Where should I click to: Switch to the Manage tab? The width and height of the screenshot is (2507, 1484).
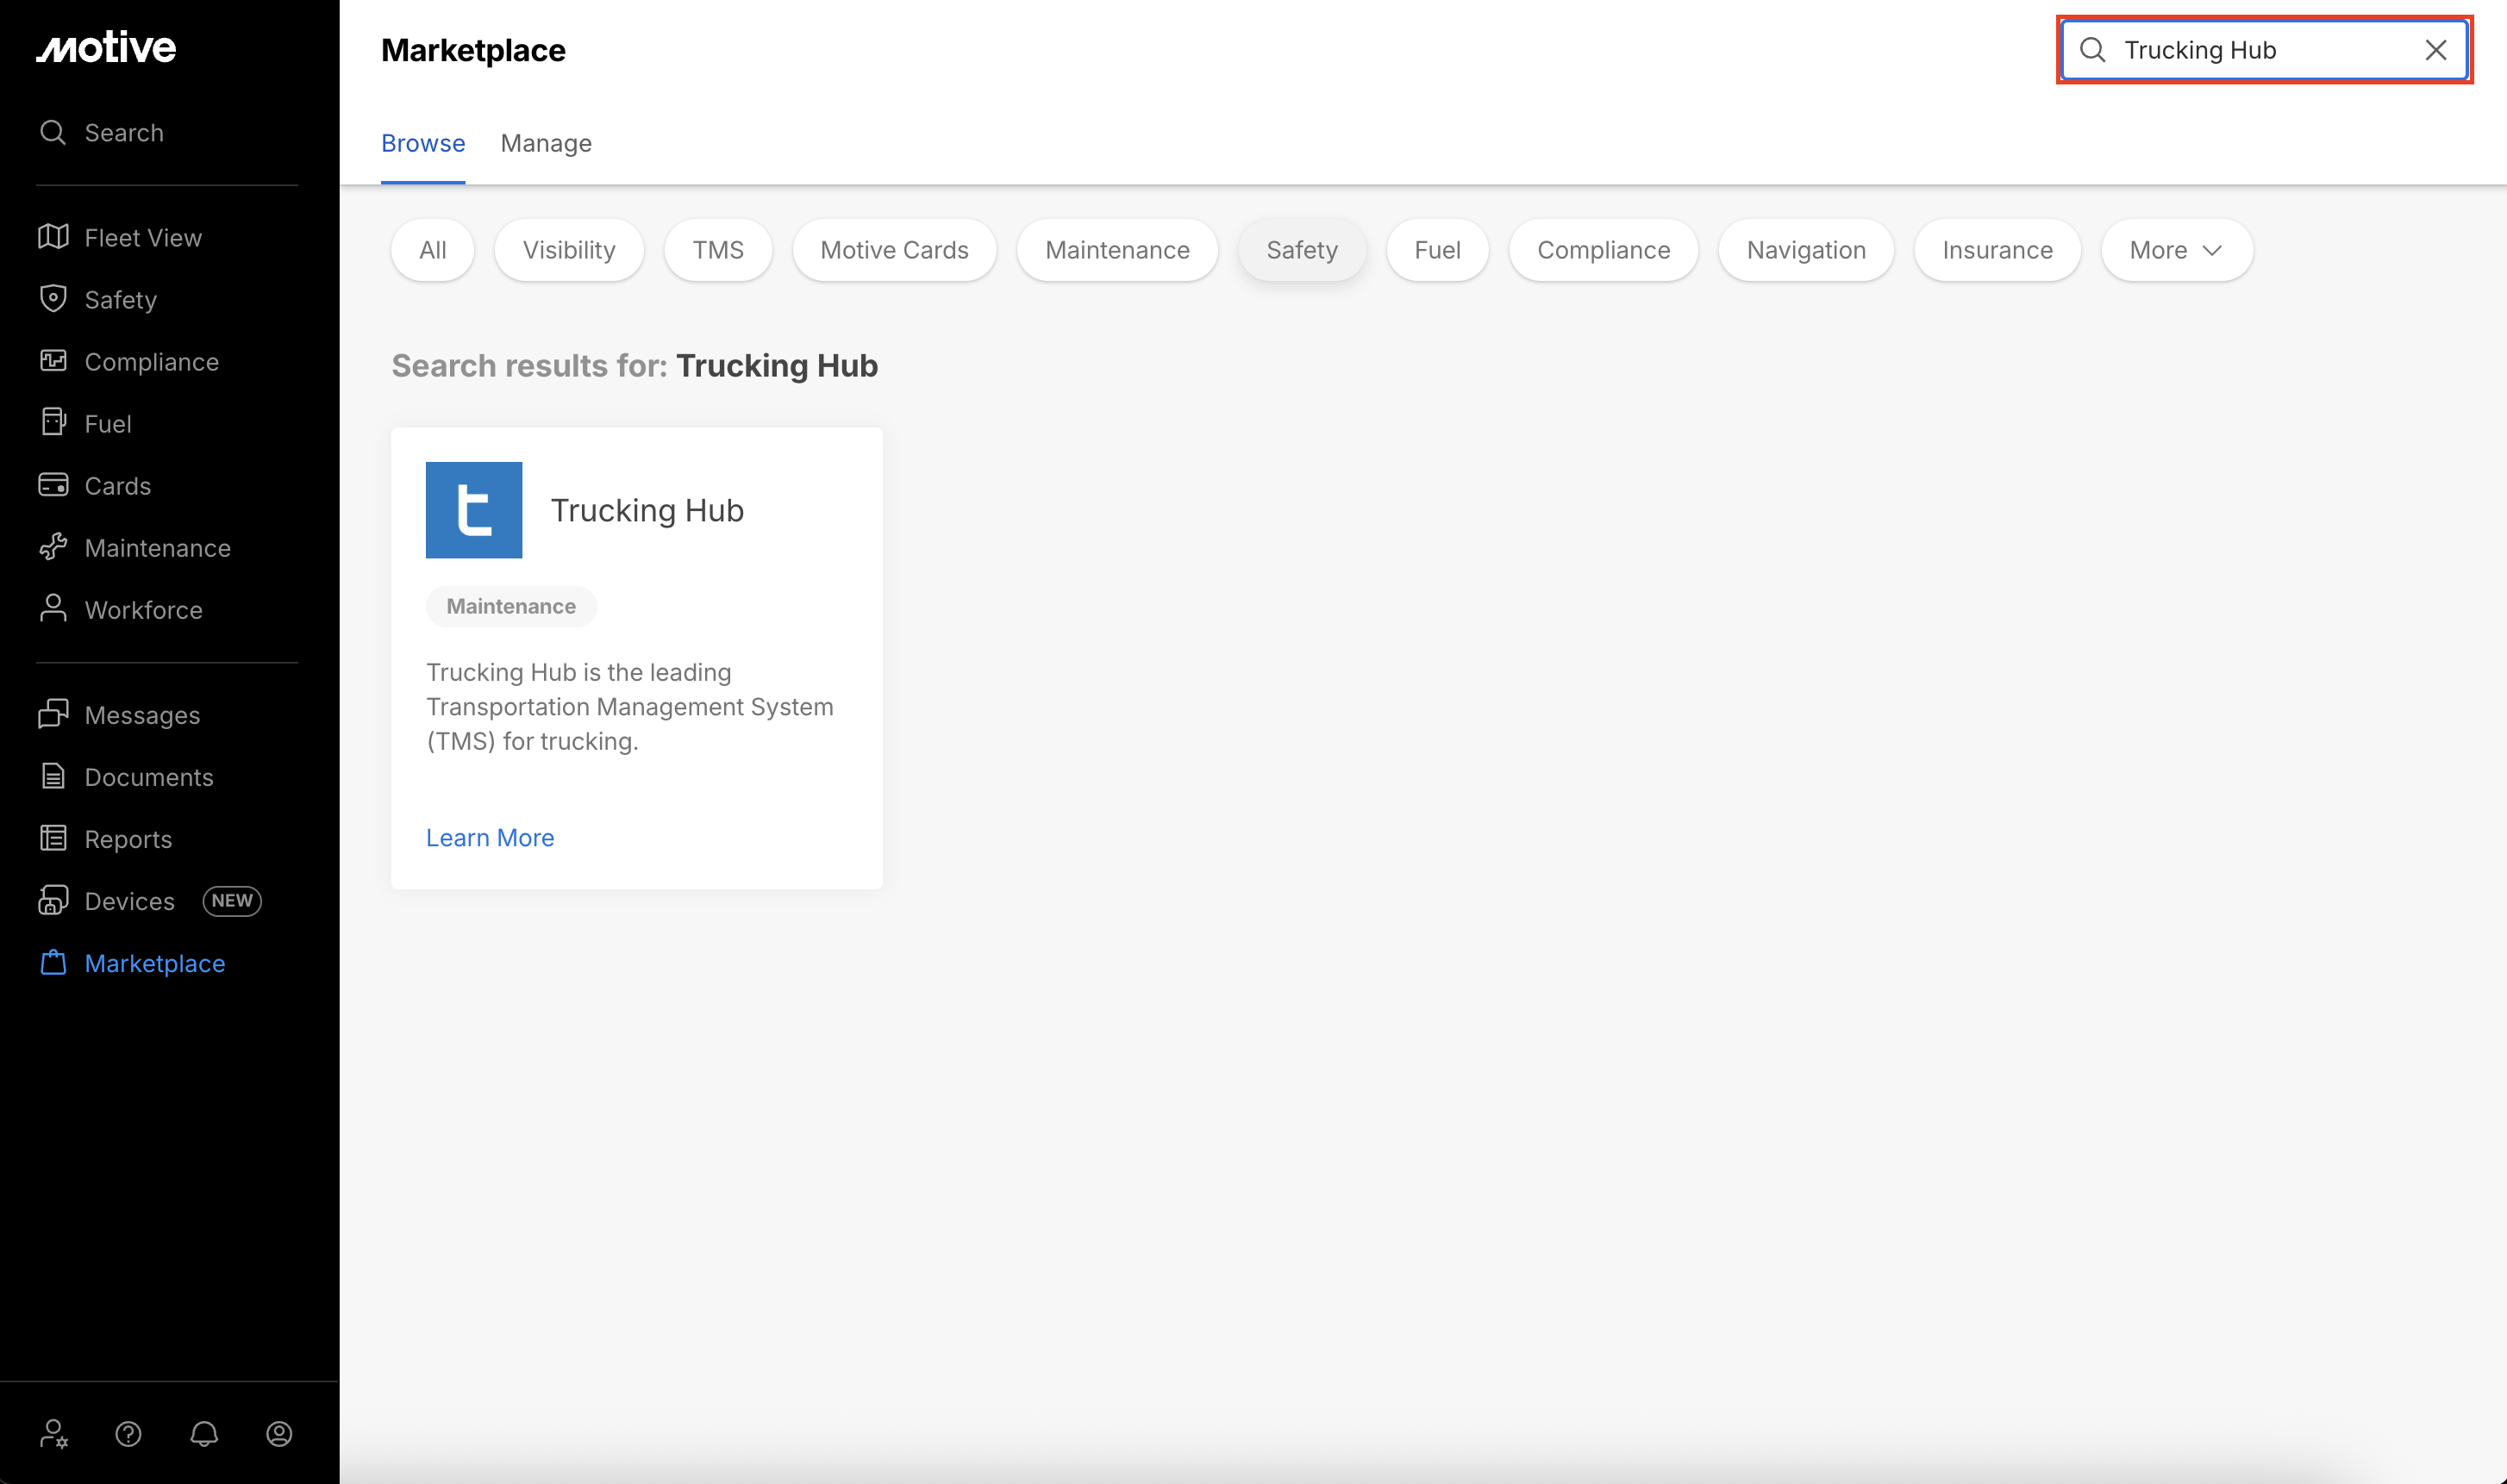pos(545,143)
